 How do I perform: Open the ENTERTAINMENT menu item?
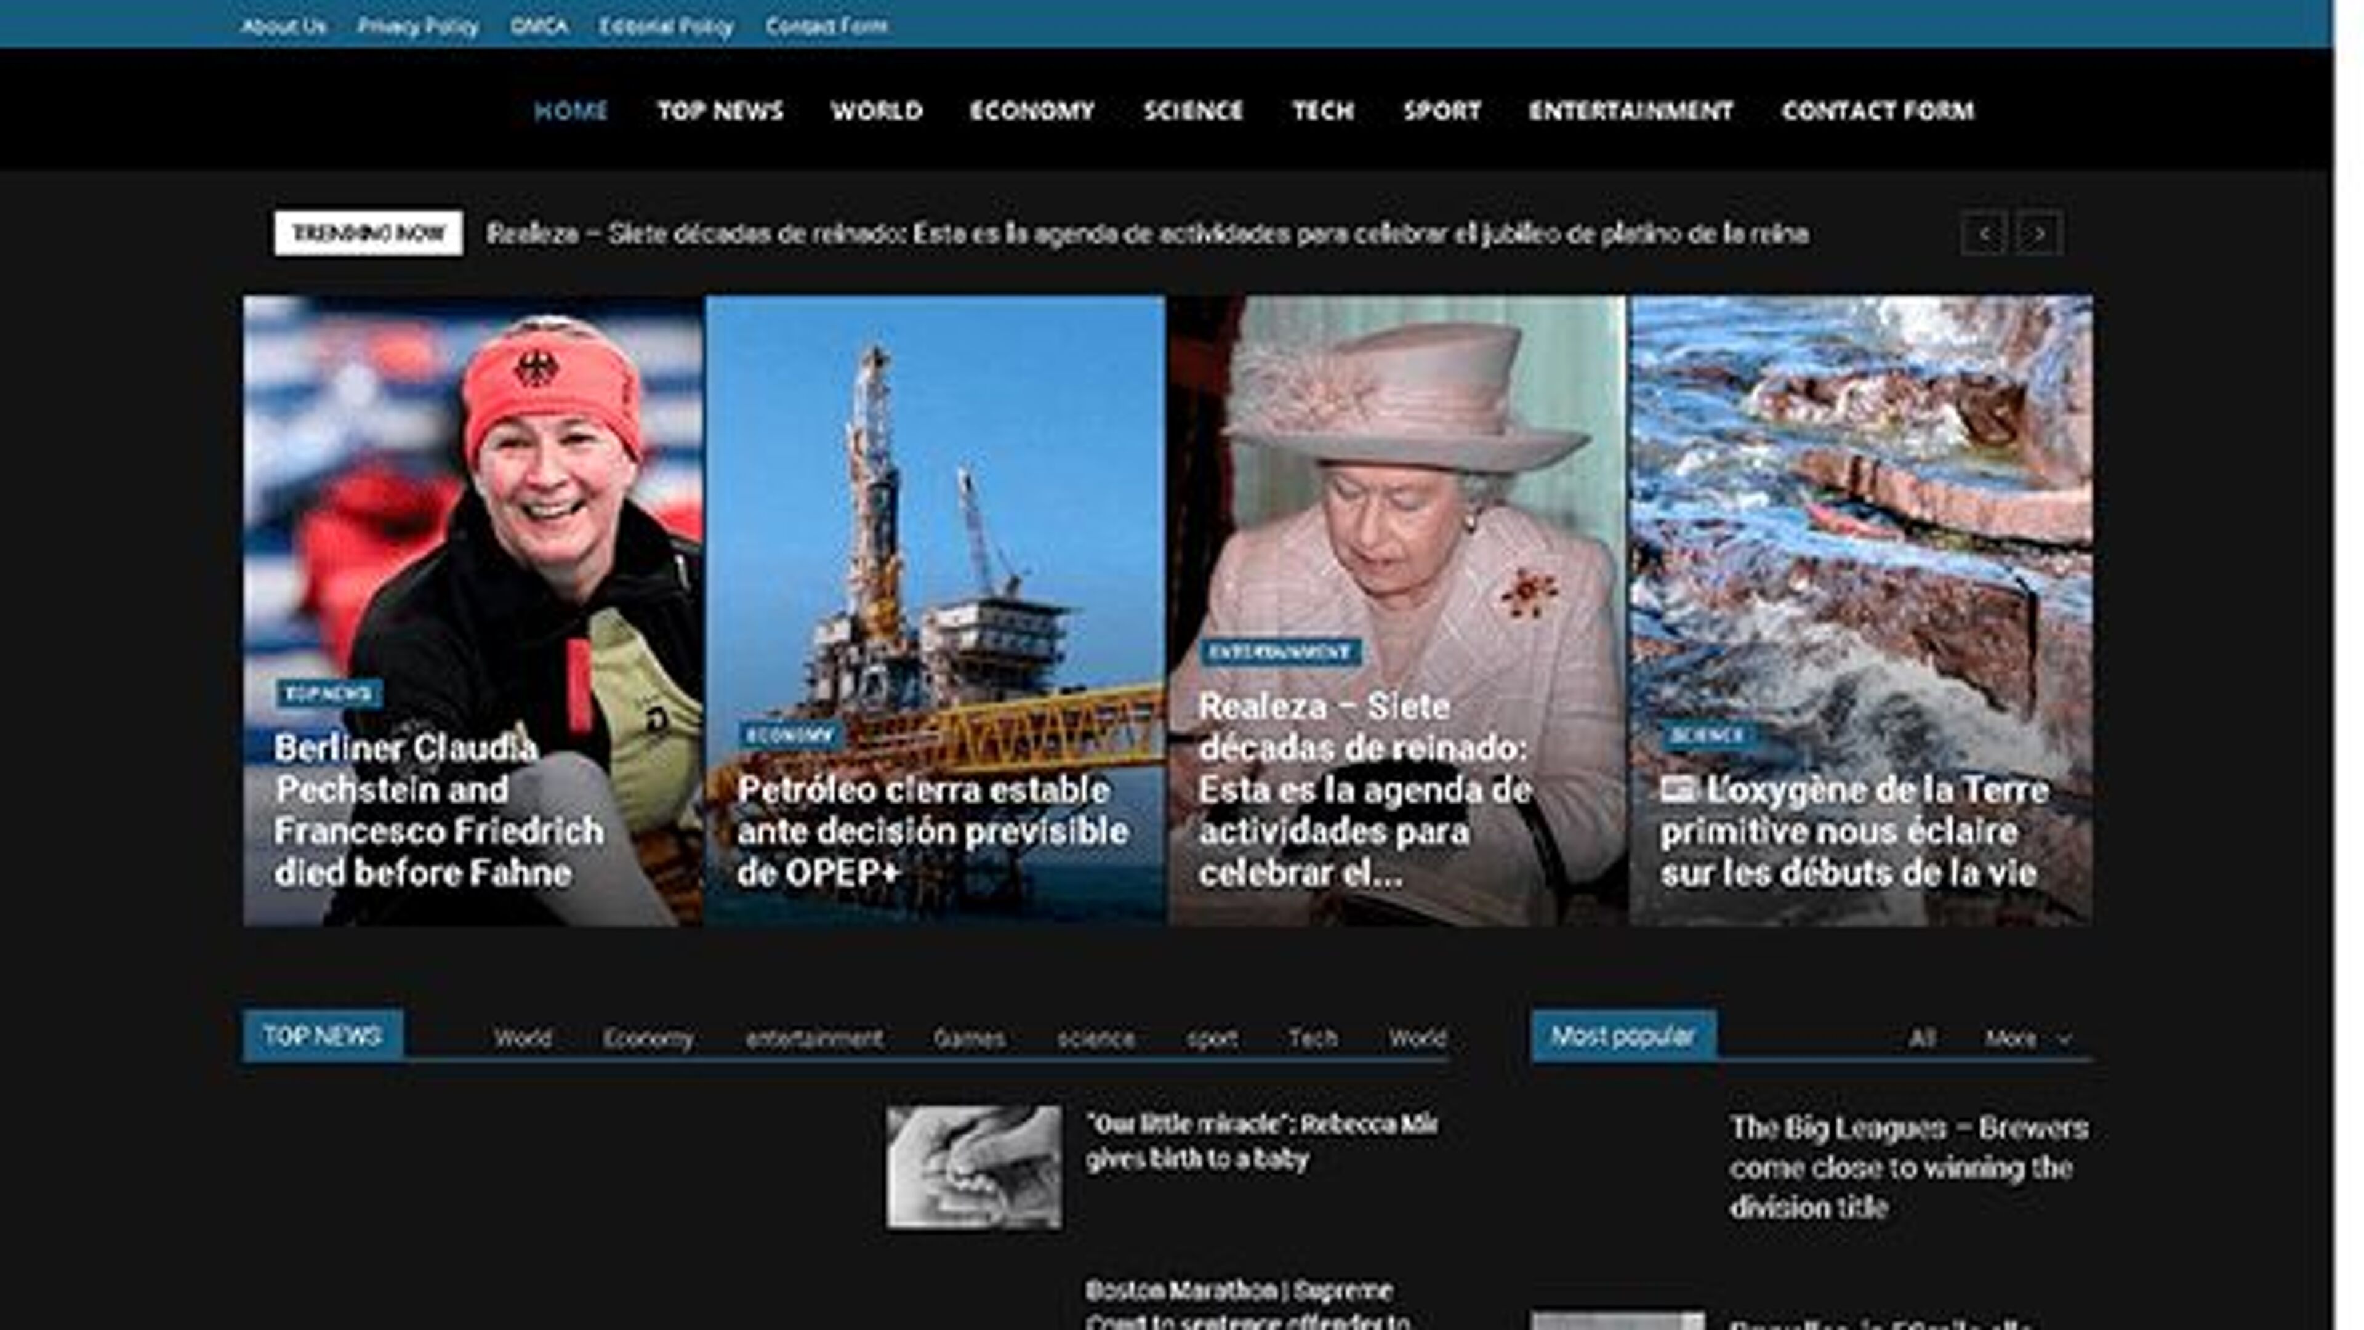click(1631, 111)
